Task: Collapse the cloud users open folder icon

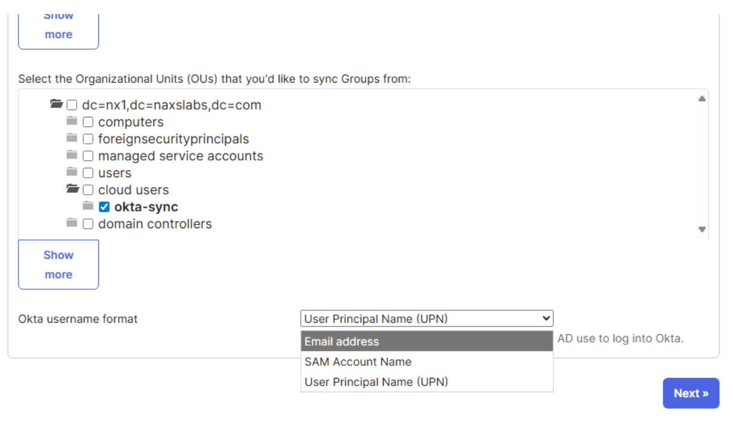Action: tap(73, 189)
